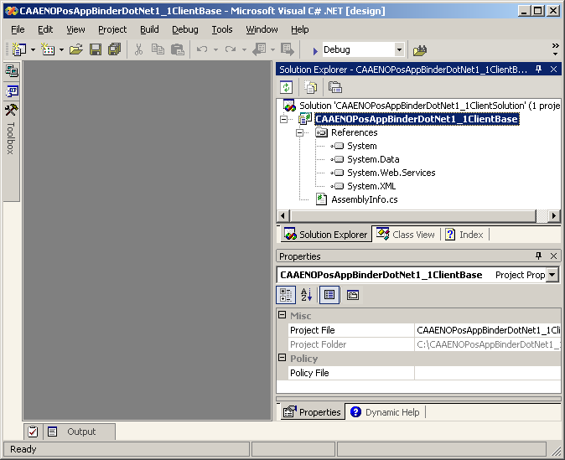Click the Redo arrow icon
Screen dimensions: 565x460
[x=231, y=49]
